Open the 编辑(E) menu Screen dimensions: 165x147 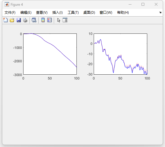pyautogui.click(x=26, y=13)
